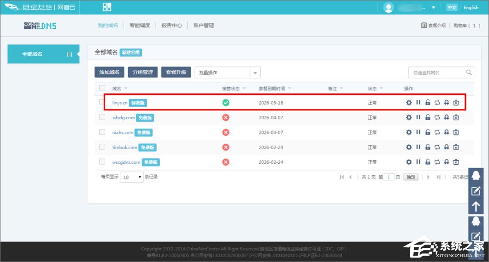Switch to 我的域名 tab

click(x=108, y=25)
